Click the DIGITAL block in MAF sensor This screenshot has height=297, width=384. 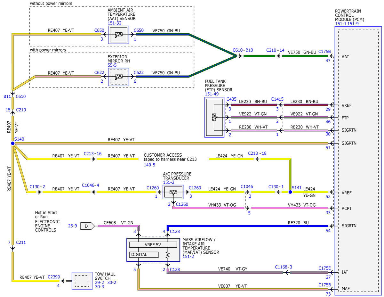[x=144, y=255]
